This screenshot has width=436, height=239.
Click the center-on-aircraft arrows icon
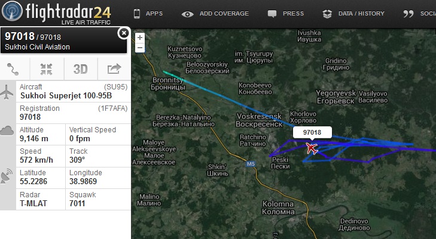47,69
